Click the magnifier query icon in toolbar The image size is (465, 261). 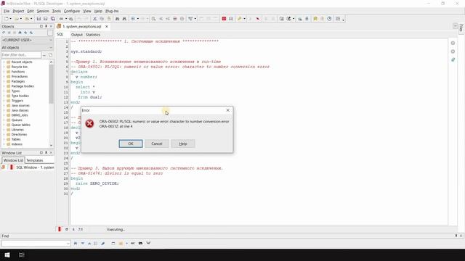[153, 19]
